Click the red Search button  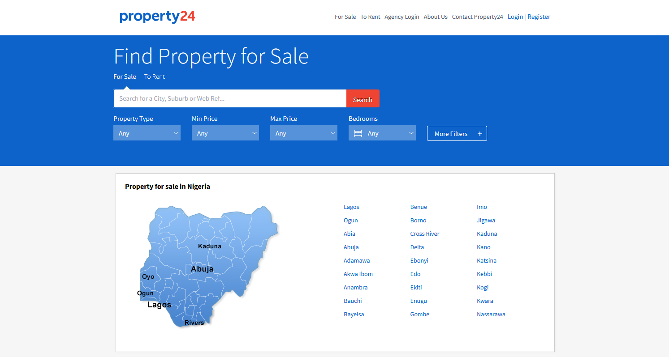363,98
